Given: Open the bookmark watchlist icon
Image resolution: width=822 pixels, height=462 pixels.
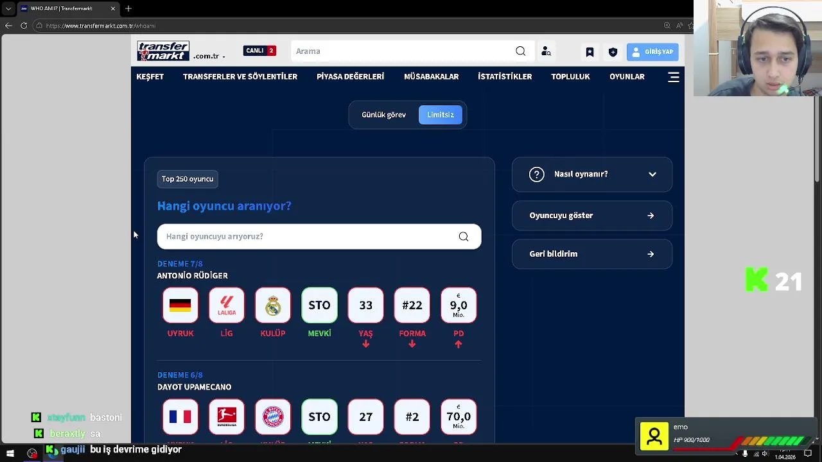Looking at the screenshot, I should [x=590, y=52].
